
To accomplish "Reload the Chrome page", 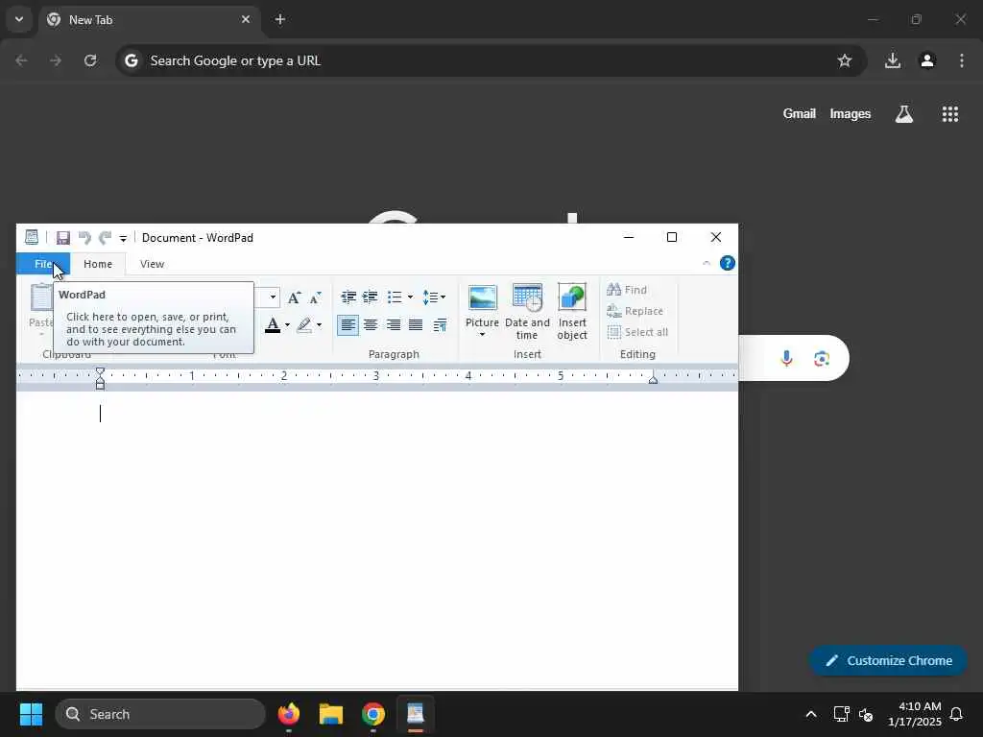I will [x=90, y=60].
